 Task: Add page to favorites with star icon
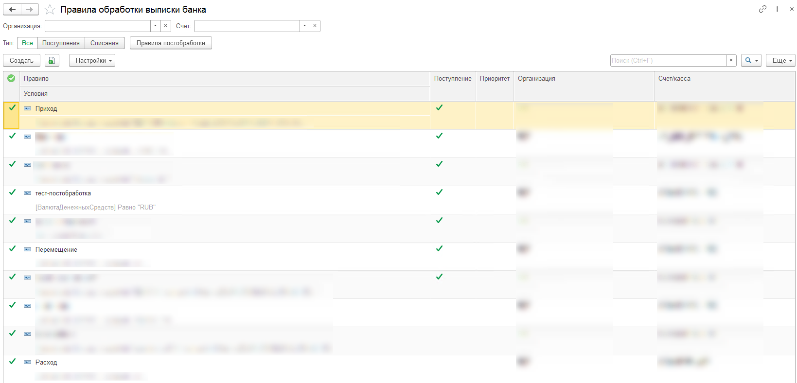pos(50,9)
